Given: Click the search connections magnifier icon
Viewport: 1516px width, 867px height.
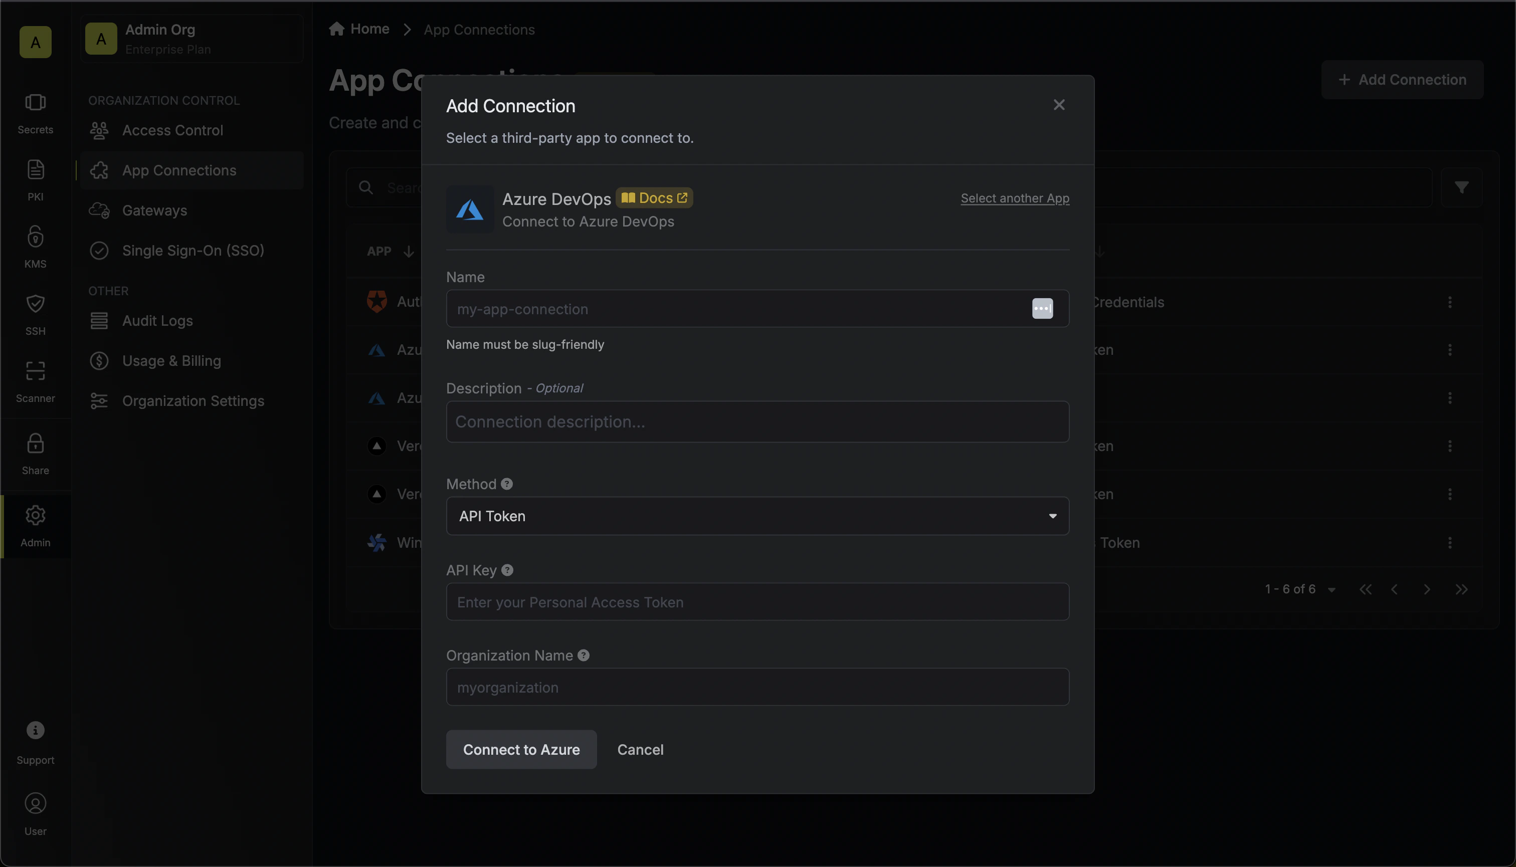Looking at the screenshot, I should pyautogui.click(x=366, y=187).
